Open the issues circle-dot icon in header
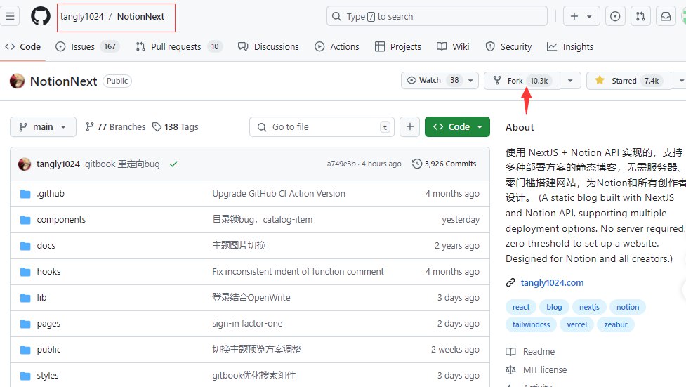 [x=614, y=17]
